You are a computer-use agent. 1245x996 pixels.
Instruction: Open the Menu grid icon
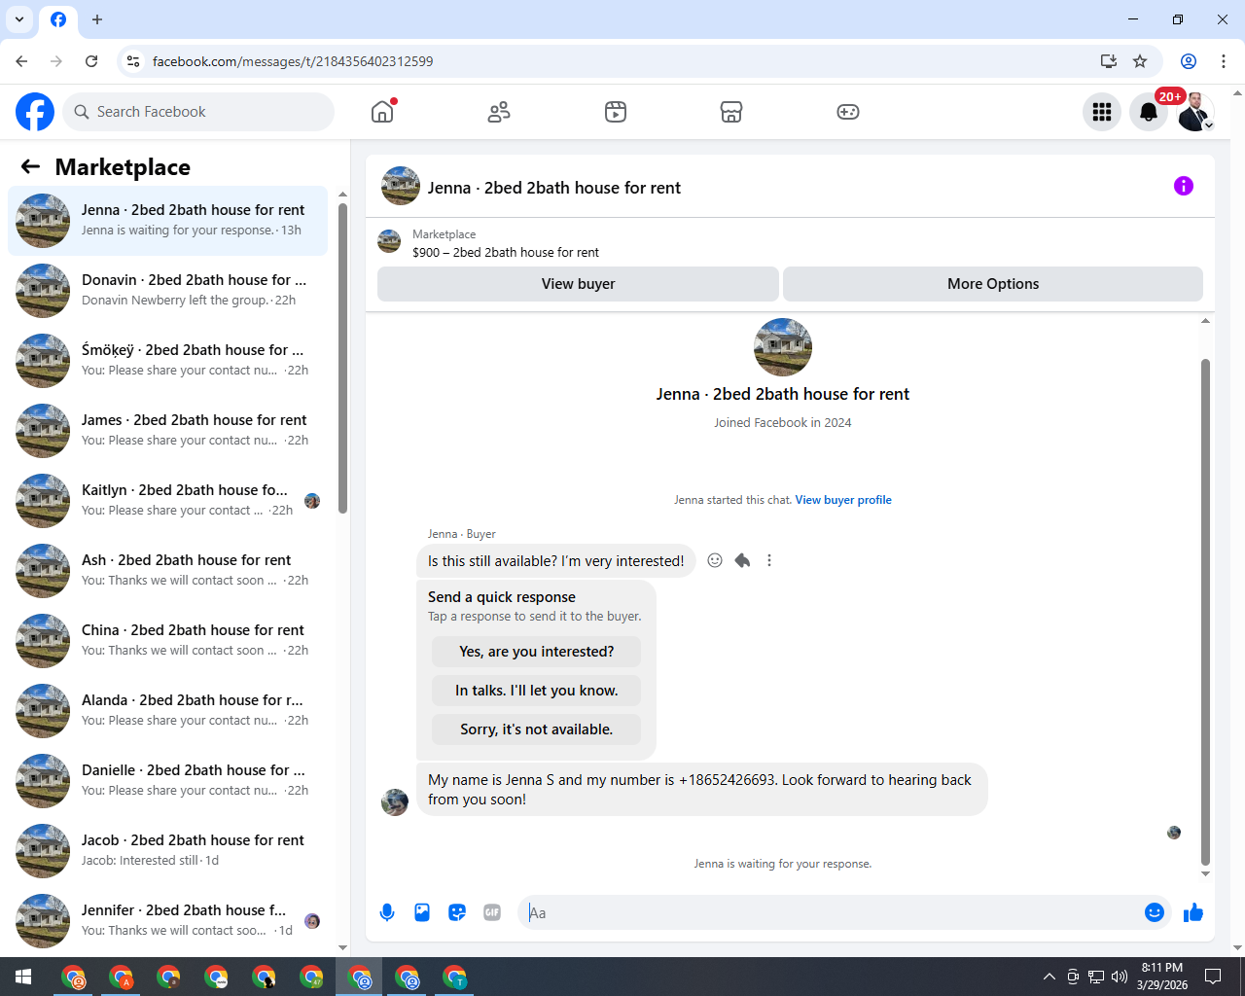click(x=1102, y=112)
